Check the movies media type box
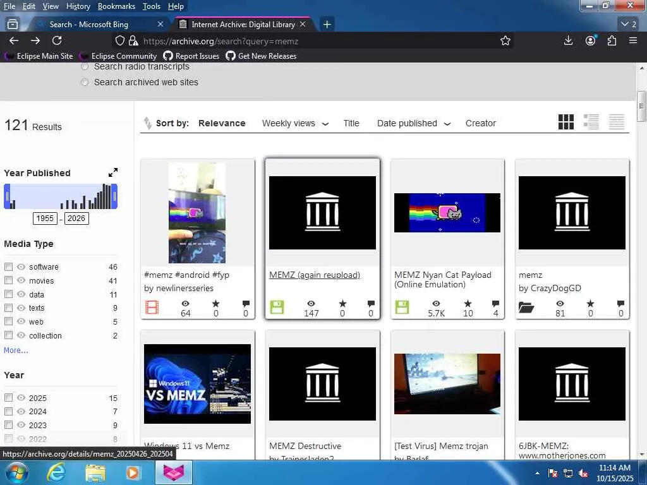The height and width of the screenshot is (485, 647). (x=8, y=280)
